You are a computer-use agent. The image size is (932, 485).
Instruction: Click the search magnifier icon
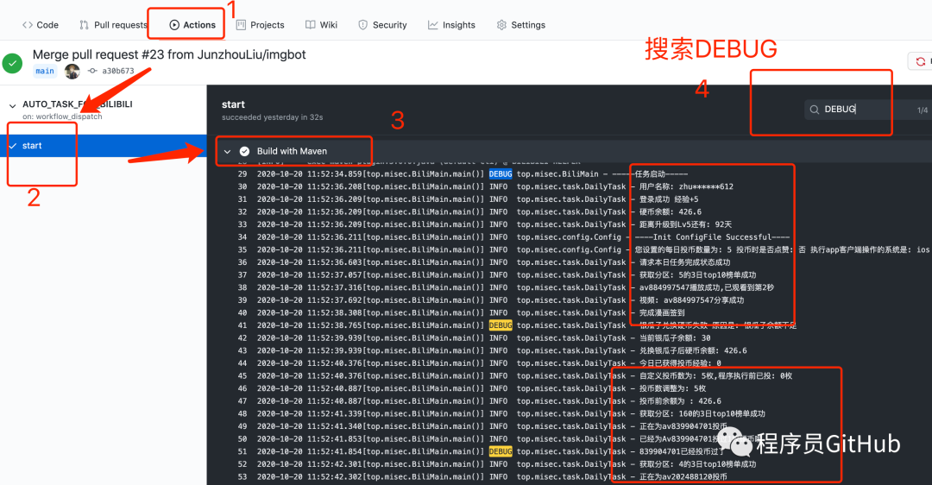tap(815, 110)
